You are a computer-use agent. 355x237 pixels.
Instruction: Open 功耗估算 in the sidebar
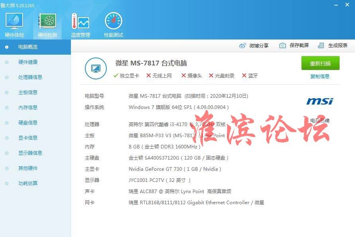[35, 184]
